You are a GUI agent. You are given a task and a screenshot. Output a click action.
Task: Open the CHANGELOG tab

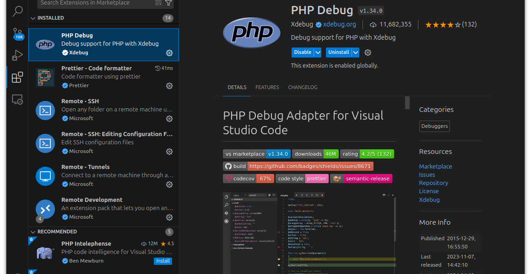303,87
